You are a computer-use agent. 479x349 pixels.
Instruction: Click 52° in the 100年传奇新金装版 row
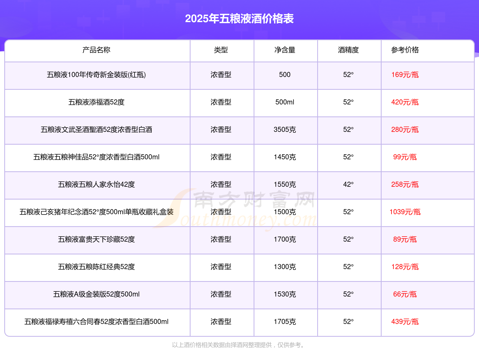(348, 75)
